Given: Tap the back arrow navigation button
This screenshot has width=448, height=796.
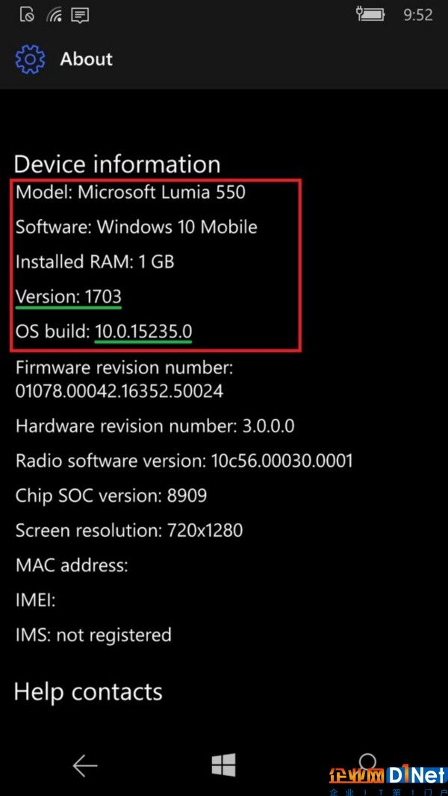Looking at the screenshot, I should click(84, 765).
